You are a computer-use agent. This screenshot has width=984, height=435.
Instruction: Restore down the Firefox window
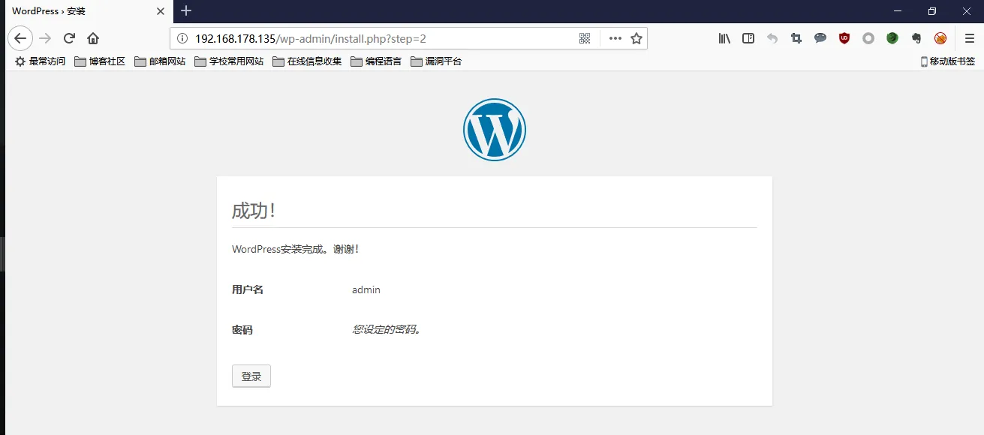(932, 11)
